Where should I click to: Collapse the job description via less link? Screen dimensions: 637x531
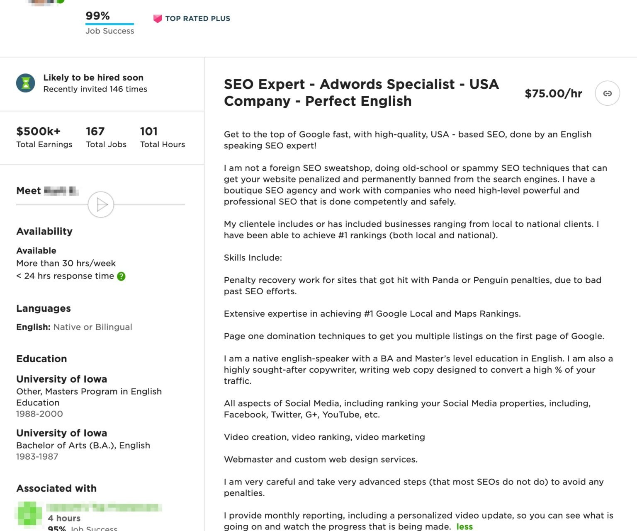[464, 526]
